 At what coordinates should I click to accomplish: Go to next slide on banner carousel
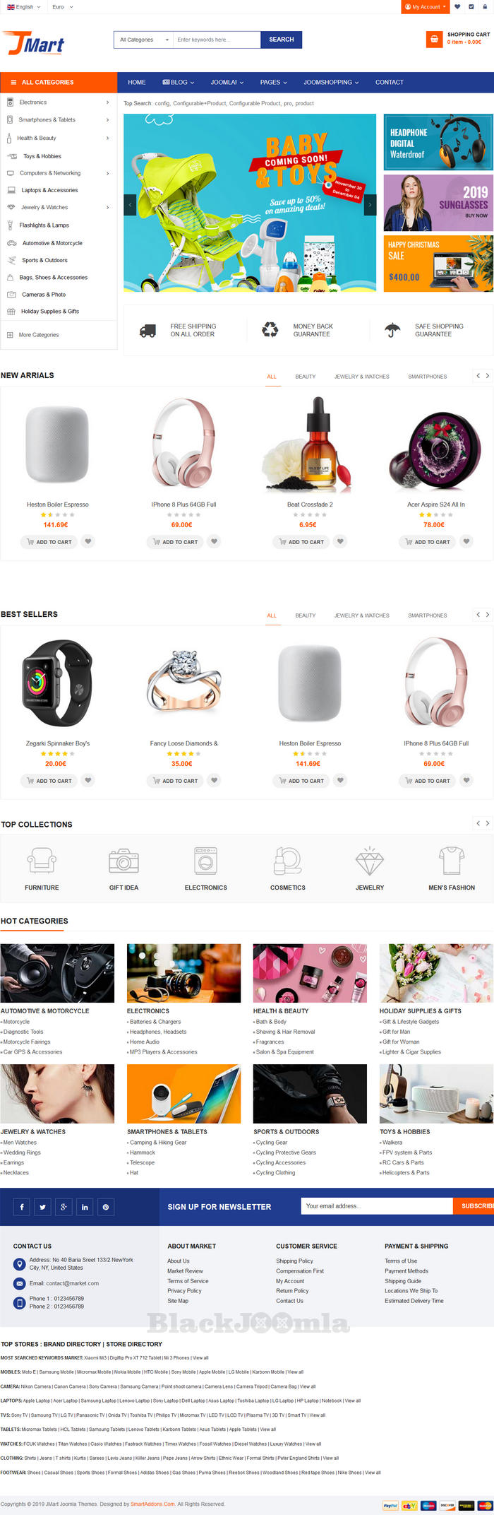tap(370, 205)
